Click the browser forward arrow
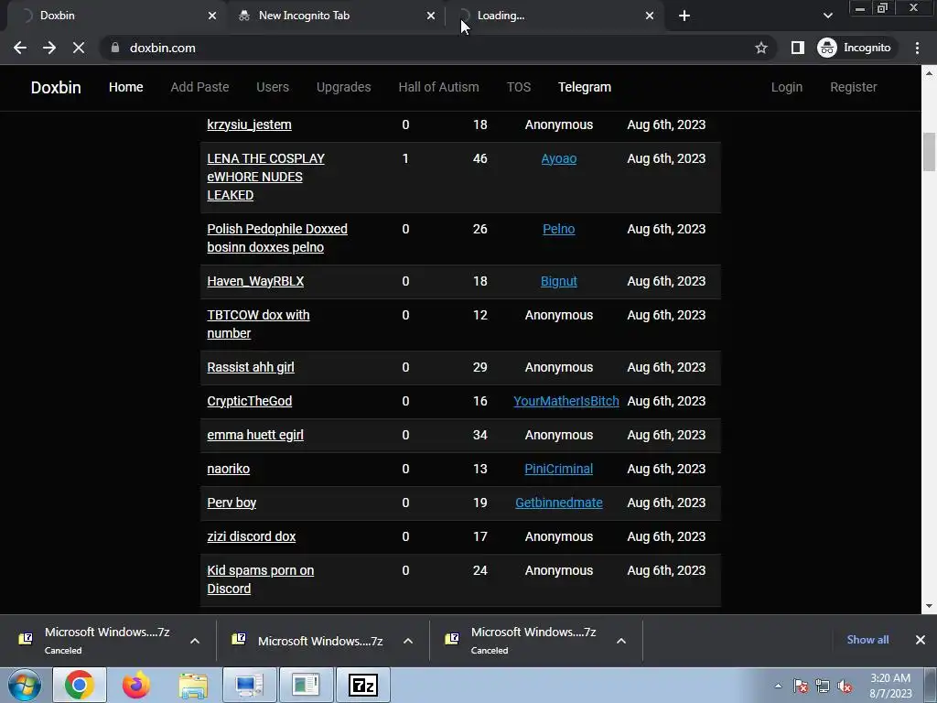Image resolution: width=937 pixels, height=703 pixels. pyautogui.click(x=49, y=48)
